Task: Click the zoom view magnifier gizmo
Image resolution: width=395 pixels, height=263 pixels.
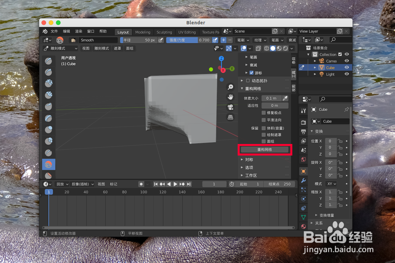Action: tap(231, 87)
